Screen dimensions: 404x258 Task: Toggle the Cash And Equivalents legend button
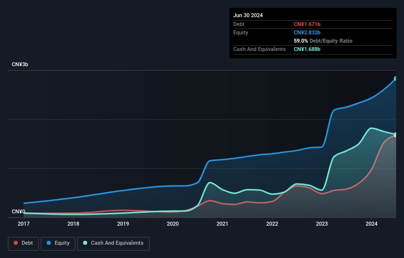(113, 243)
